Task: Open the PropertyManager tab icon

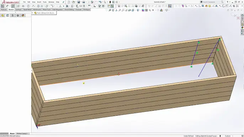Action: (7, 15)
